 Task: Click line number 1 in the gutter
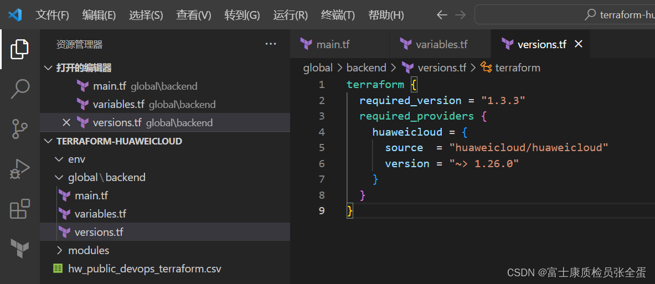coord(321,85)
